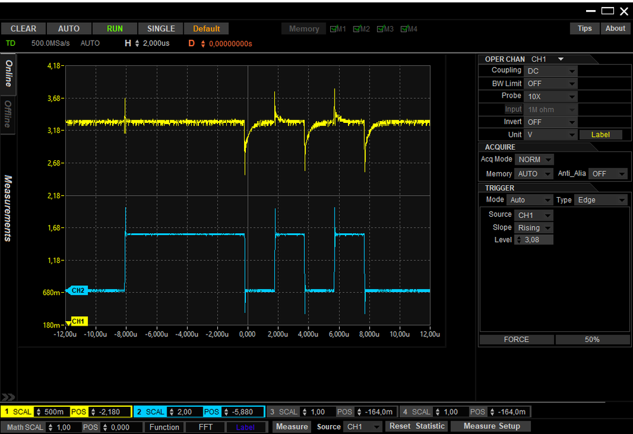Open Anti_Alia OFF dropdown
This screenshot has height=434, width=633.
(x=608, y=174)
